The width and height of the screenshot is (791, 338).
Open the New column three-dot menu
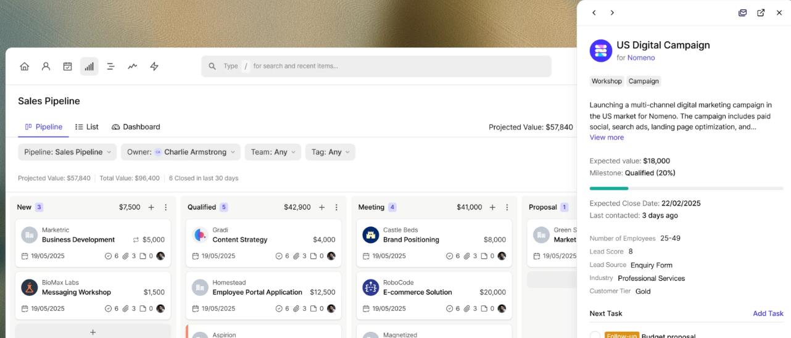[166, 207]
